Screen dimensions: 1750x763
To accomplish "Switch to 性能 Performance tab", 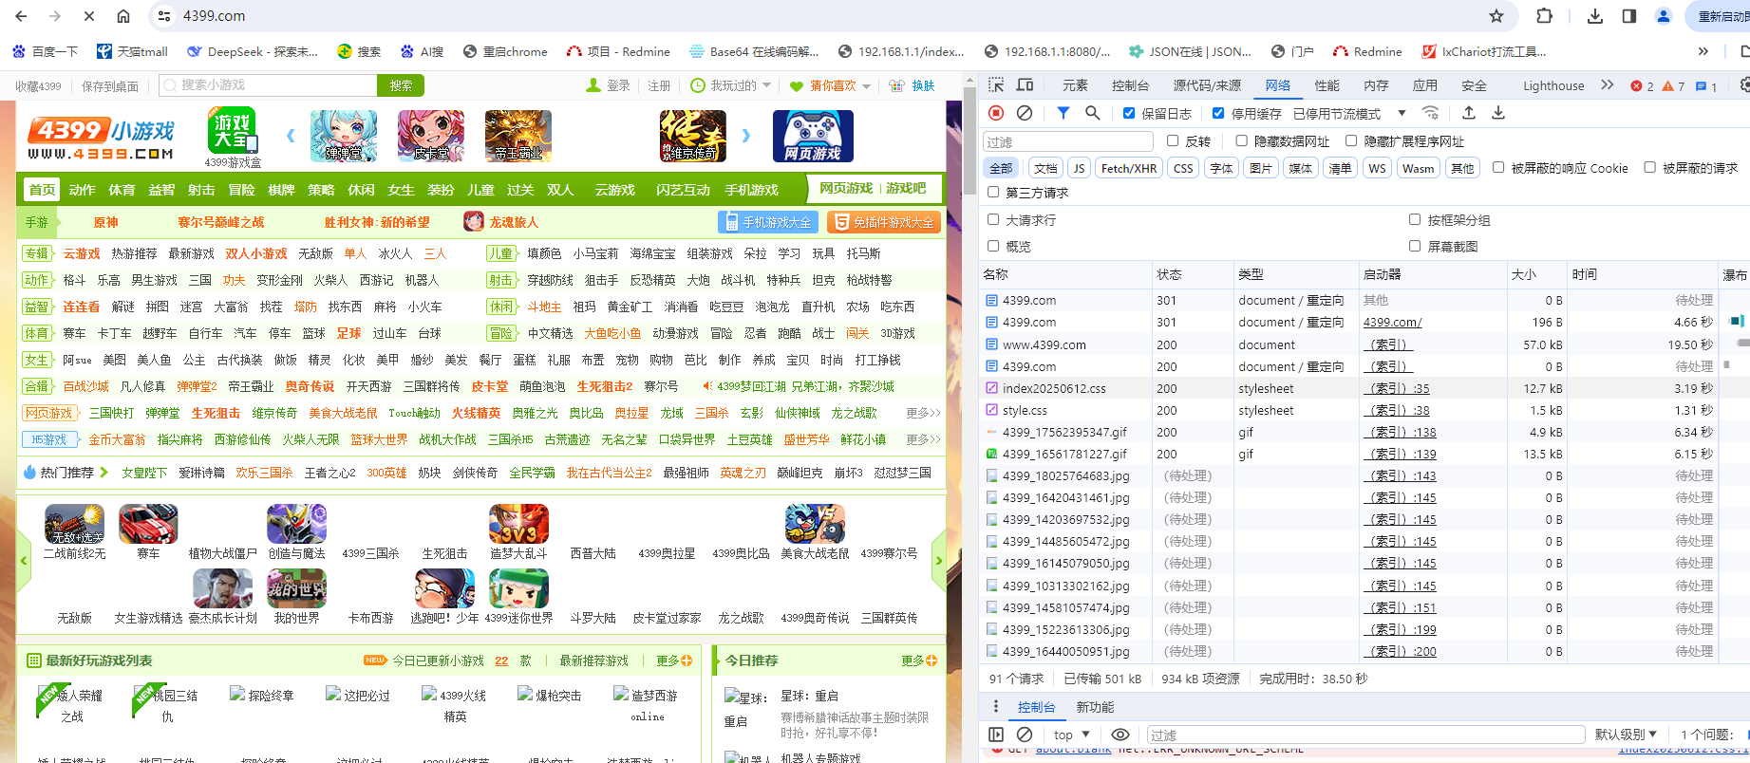I will pyautogui.click(x=1327, y=85).
